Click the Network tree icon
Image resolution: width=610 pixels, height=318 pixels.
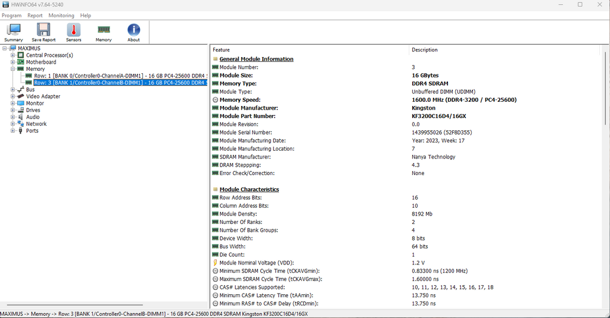21,124
